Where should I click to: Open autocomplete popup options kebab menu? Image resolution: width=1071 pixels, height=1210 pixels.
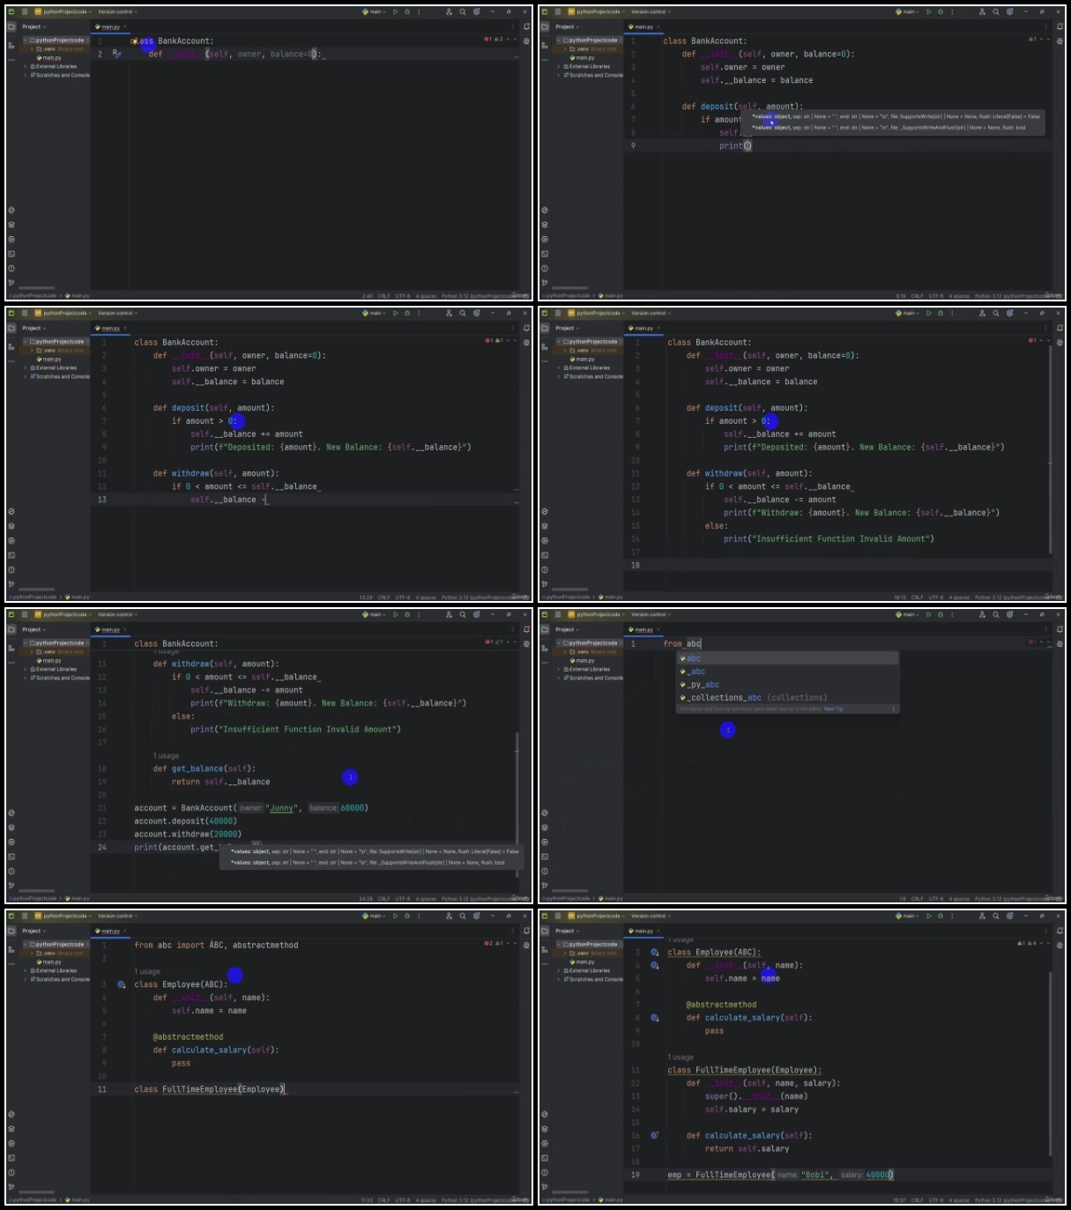pyautogui.click(x=893, y=709)
